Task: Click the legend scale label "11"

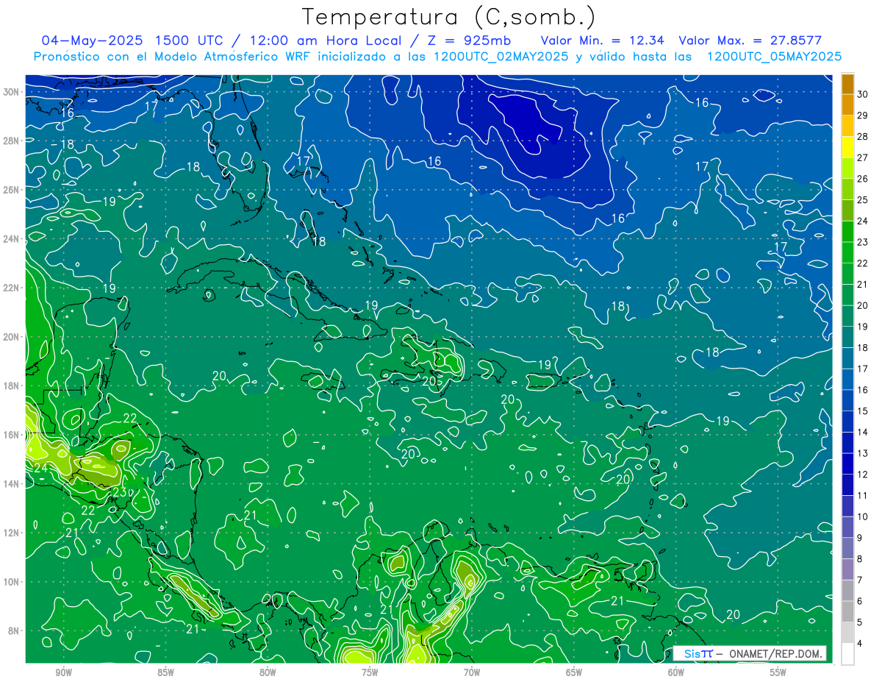Action: tap(863, 495)
